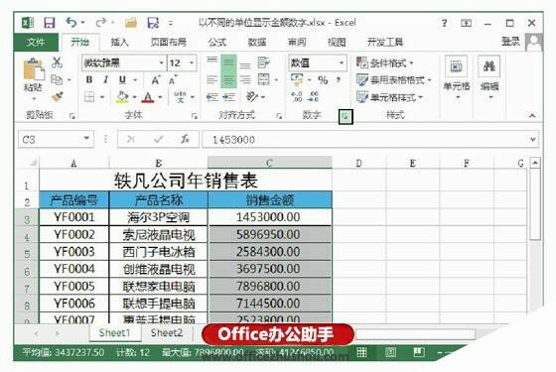The image size is (556, 372).
Task: Click the Comma Style icon
Action: pos(339,80)
